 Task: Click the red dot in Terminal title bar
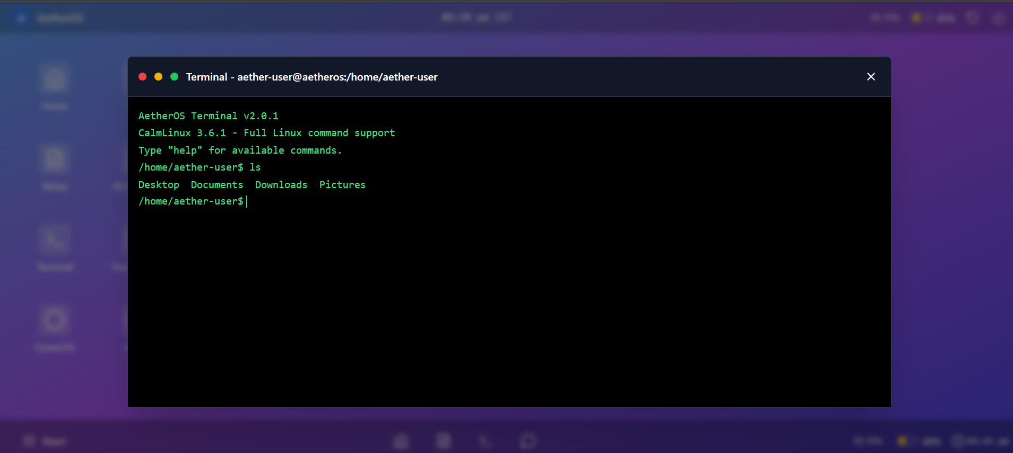pyautogui.click(x=142, y=77)
